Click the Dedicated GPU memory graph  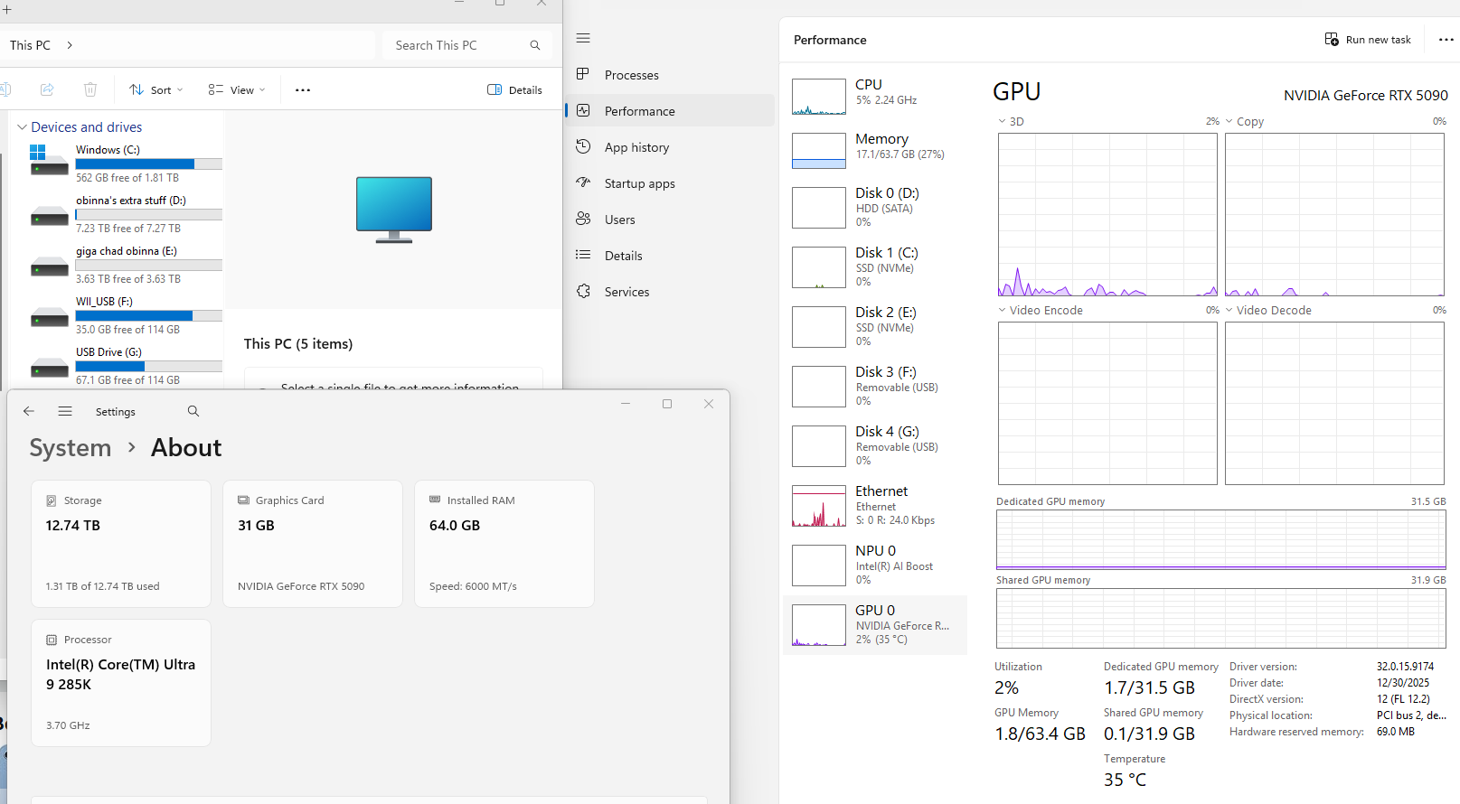pos(1220,539)
